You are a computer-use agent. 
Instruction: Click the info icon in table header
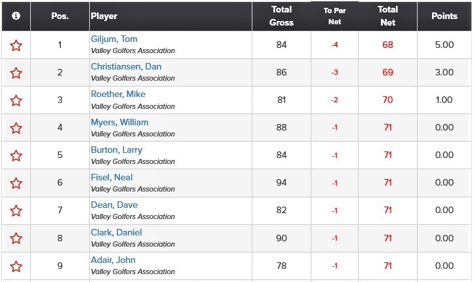pos(16,16)
